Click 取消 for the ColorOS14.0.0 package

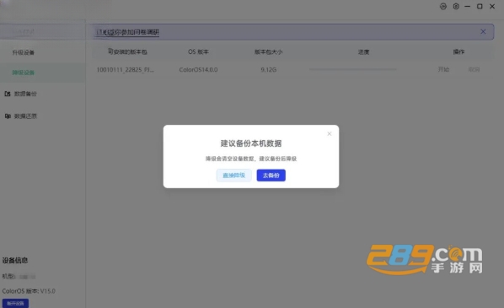pos(474,69)
